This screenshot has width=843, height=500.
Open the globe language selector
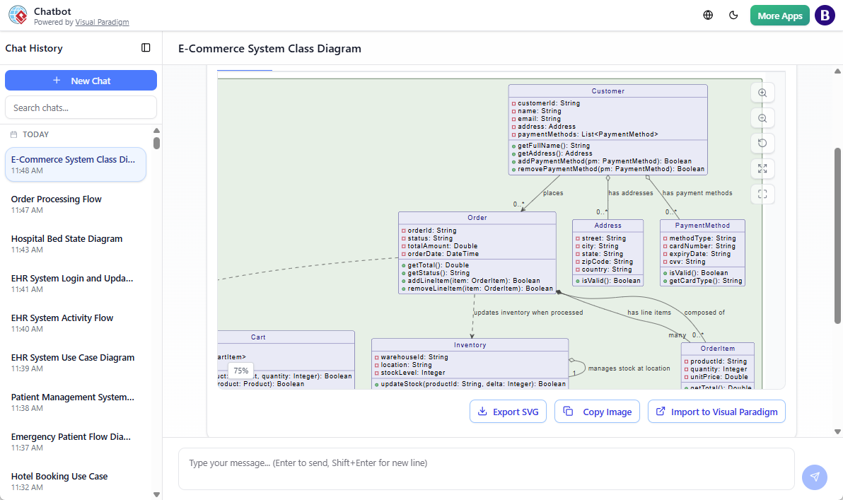point(707,14)
